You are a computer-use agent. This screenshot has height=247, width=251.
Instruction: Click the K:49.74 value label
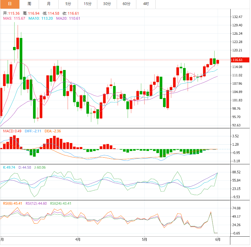coord(9,167)
